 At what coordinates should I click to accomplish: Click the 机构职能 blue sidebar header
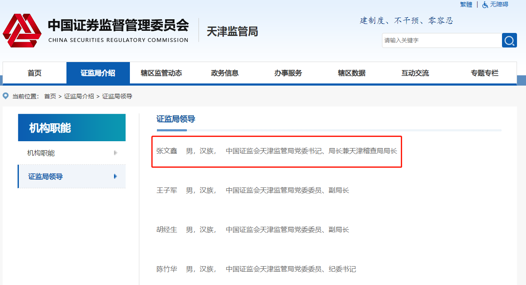tap(72, 128)
